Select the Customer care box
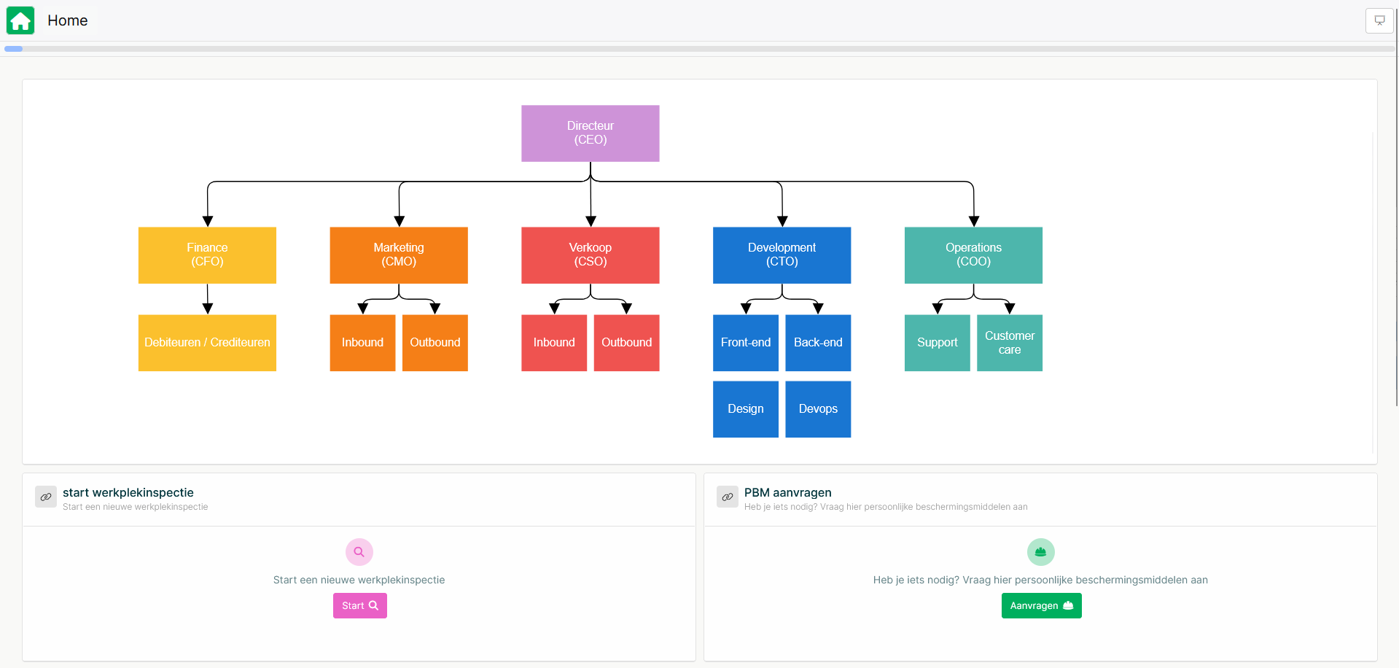 [1009, 343]
